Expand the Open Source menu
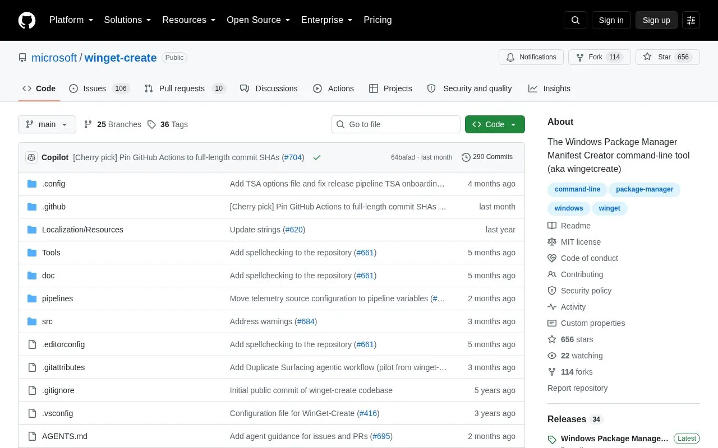The width and height of the screenshot is (718, 448). pos(258,20)
